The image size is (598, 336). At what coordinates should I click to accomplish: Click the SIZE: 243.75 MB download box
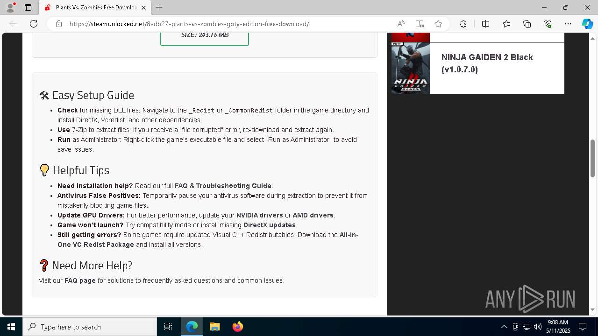(x=205, y=38)
